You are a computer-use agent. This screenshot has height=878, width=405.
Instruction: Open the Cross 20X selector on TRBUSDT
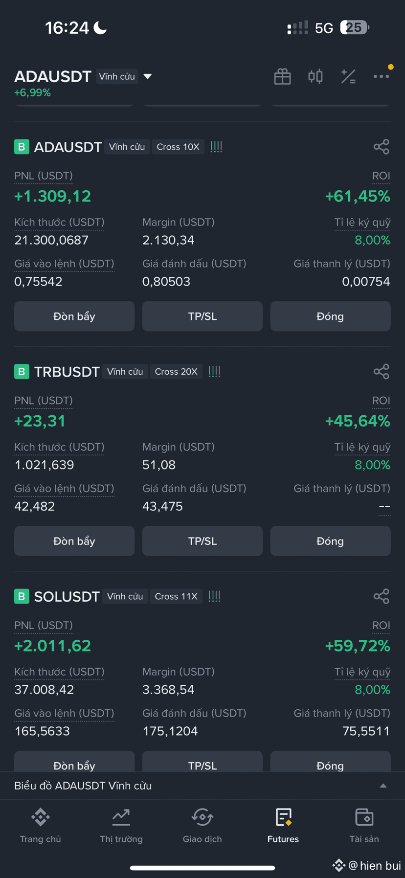pos(176,371)
